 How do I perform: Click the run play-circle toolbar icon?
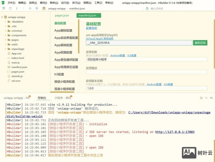click(x=37, y=8)
